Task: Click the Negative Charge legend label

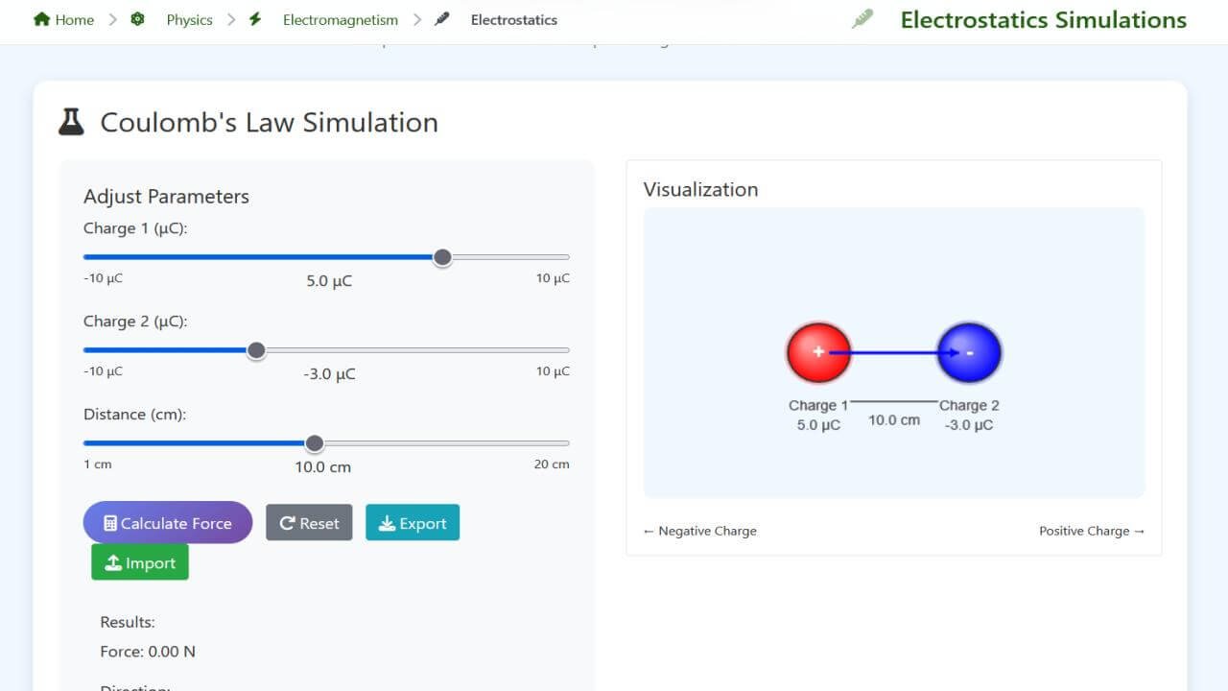Action: point(699,531)
